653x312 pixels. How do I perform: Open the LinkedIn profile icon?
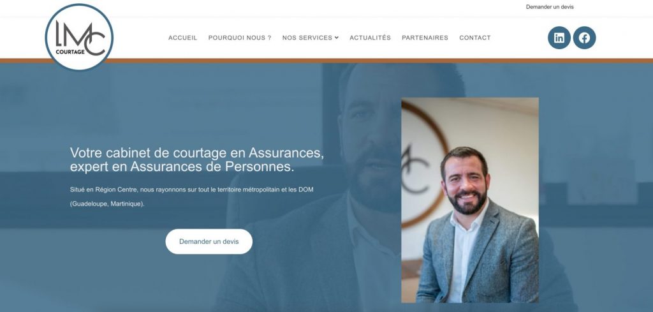click(559, 38)
